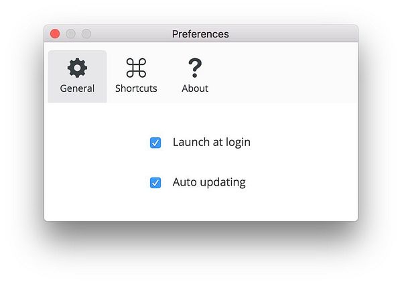Switch to the General tab label
Image resolution: width=402 pixels, height=284 pixels.
[77, 88]
